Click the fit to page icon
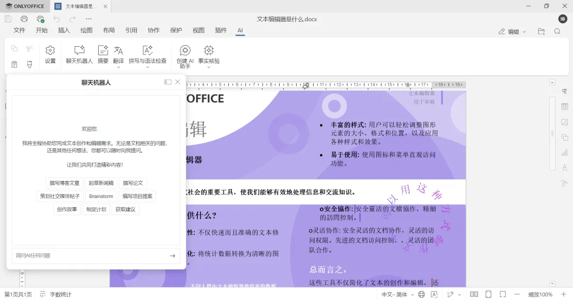The width and height of the screenshot is (573, 300). (488, 295)
